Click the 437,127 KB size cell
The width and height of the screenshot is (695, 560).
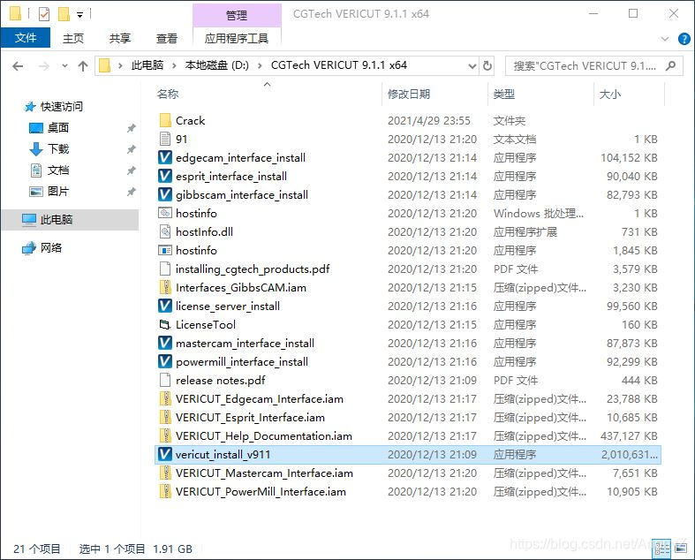click(629, 436)
